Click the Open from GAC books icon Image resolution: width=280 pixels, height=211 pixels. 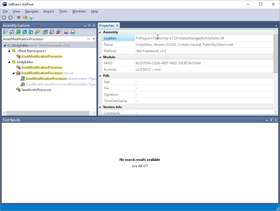(x=18, y=32)
